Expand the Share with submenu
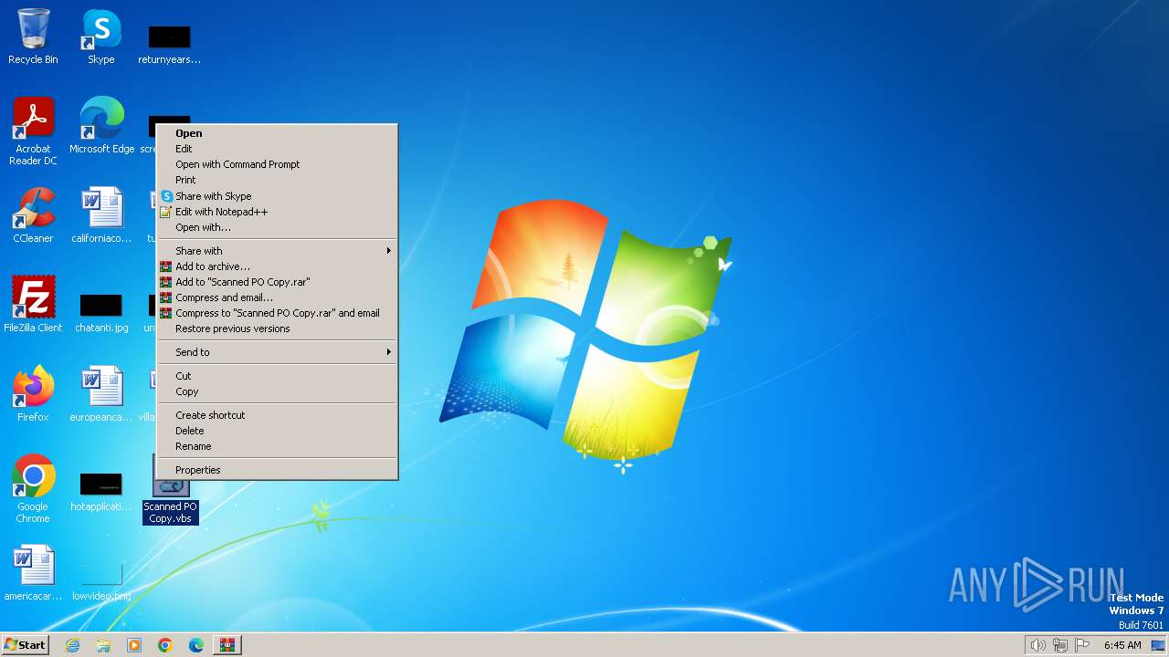The height and width of the screenshot is (657, 1169). click(x=278, y=251)
